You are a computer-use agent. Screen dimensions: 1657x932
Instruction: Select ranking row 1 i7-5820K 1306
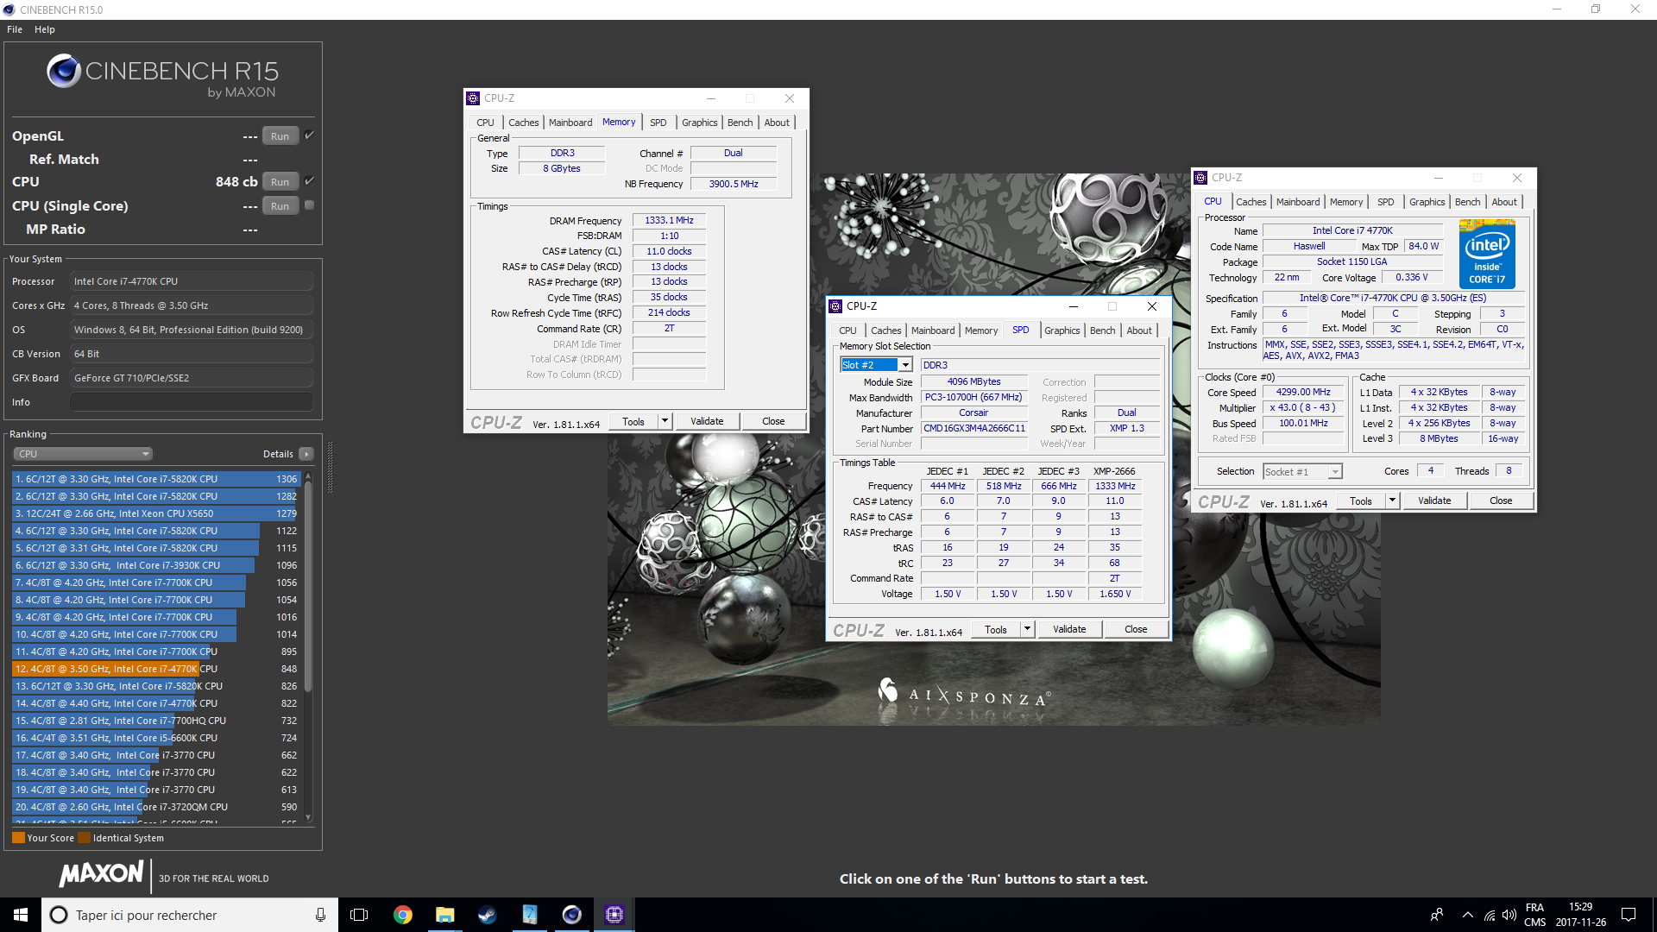pos(156,479)
